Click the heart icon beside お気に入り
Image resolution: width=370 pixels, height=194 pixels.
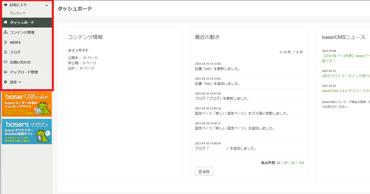tap(6, 5)
